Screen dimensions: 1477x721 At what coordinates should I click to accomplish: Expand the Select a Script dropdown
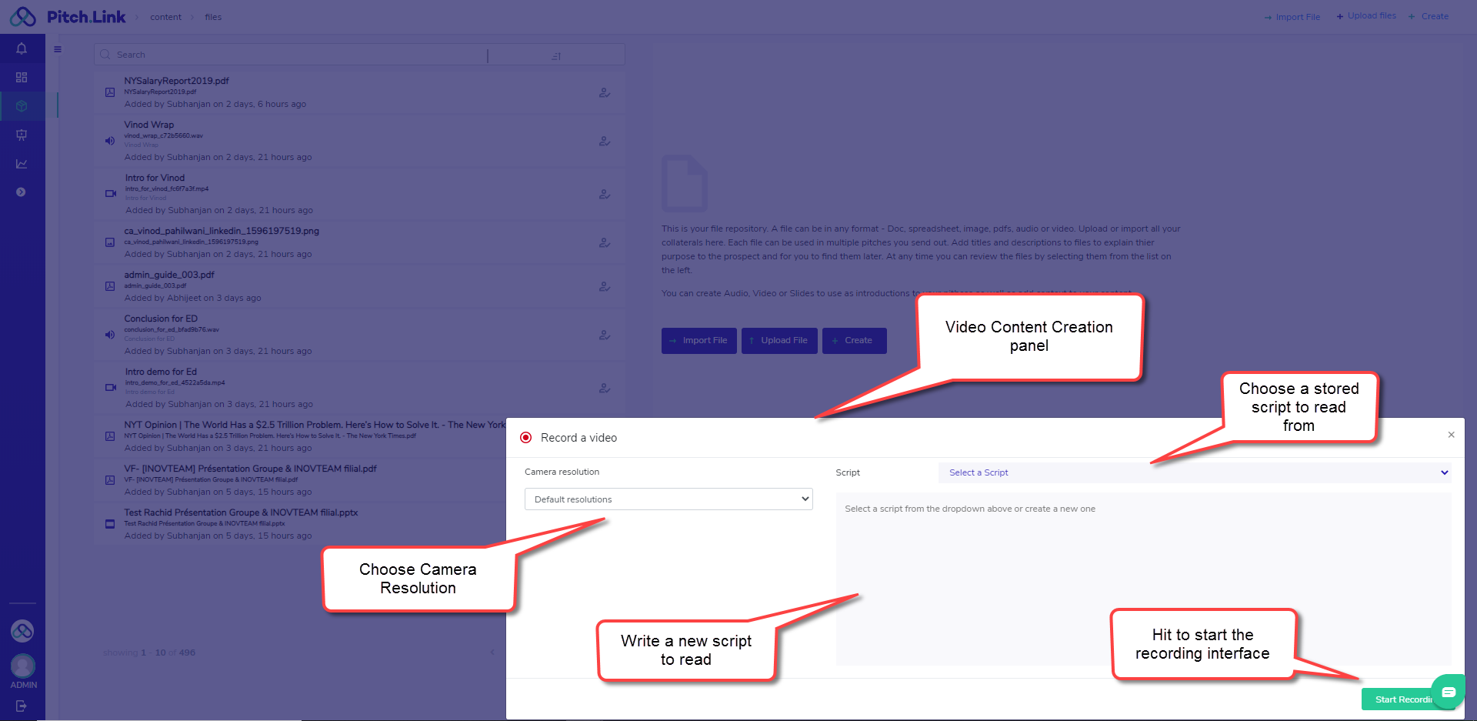pos(1194,472)
